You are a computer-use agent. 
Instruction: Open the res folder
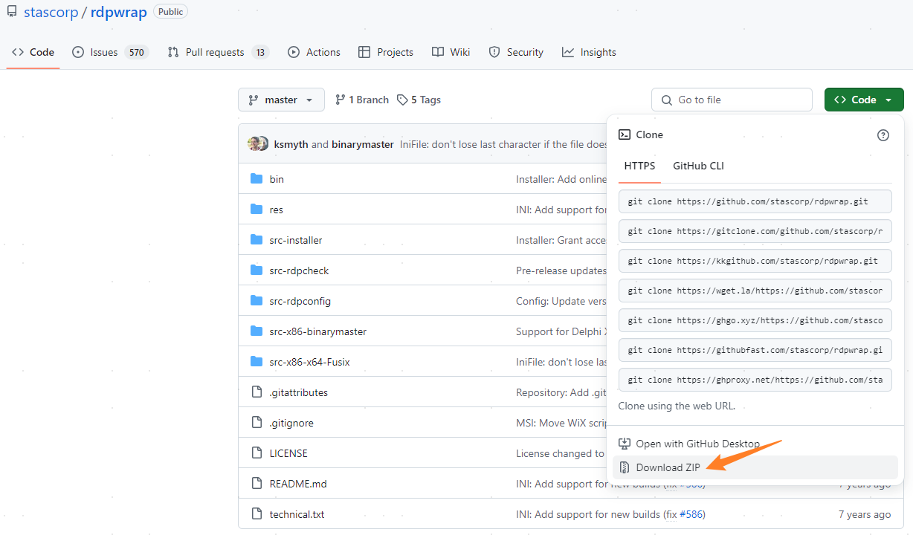pyautogui.click(x=277, y=210)
